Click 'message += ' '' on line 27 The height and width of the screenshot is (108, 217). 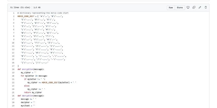click(29, 99)
